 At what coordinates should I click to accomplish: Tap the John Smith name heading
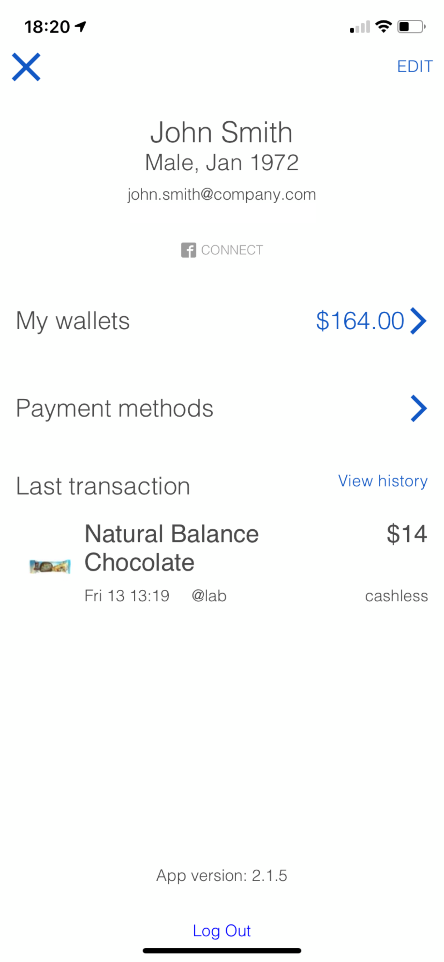222,132
